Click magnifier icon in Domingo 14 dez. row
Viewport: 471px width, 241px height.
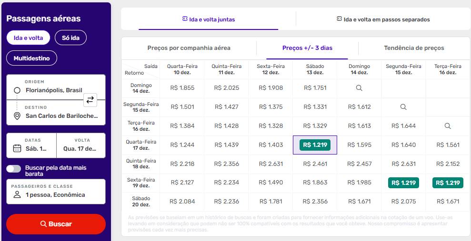coord(359,88)
